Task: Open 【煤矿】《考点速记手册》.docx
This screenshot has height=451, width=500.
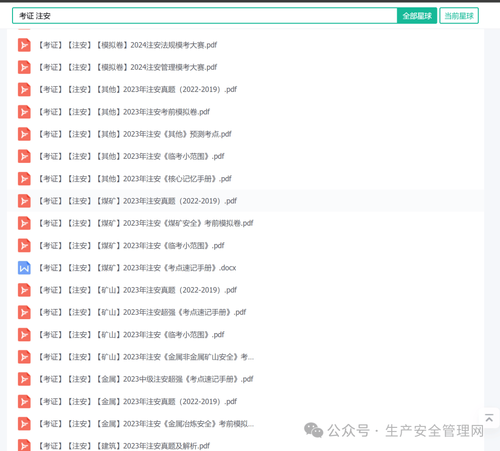Action: (137, 268)
